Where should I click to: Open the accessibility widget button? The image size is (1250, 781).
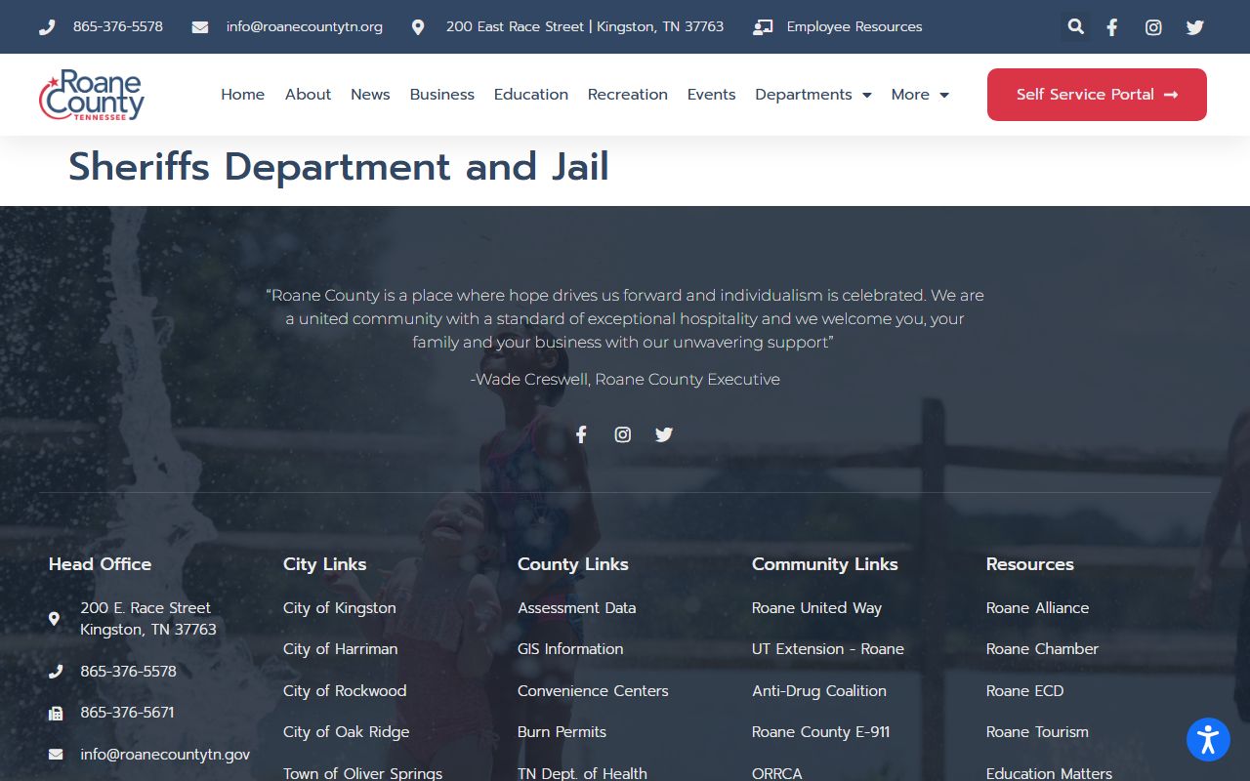pyautogui.click(x=1208, y=739)
